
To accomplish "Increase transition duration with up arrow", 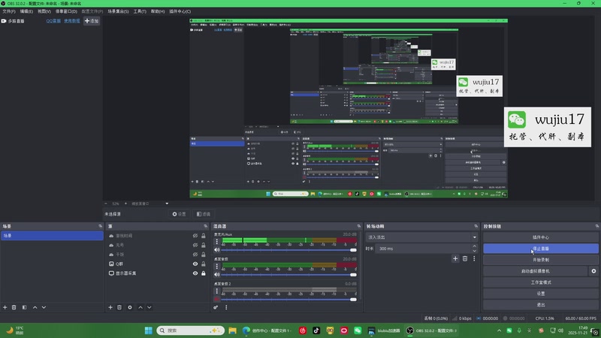I will coord(475,246).
